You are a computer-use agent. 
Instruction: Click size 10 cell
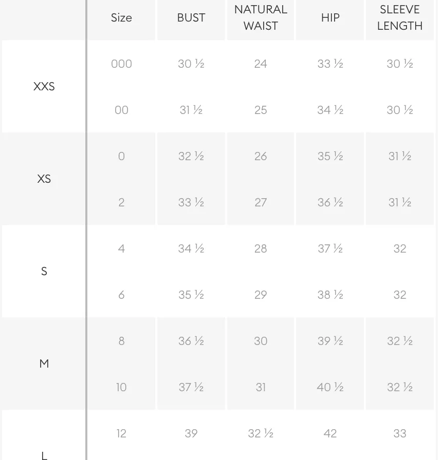pyautogui.click(x=122, y=387)
